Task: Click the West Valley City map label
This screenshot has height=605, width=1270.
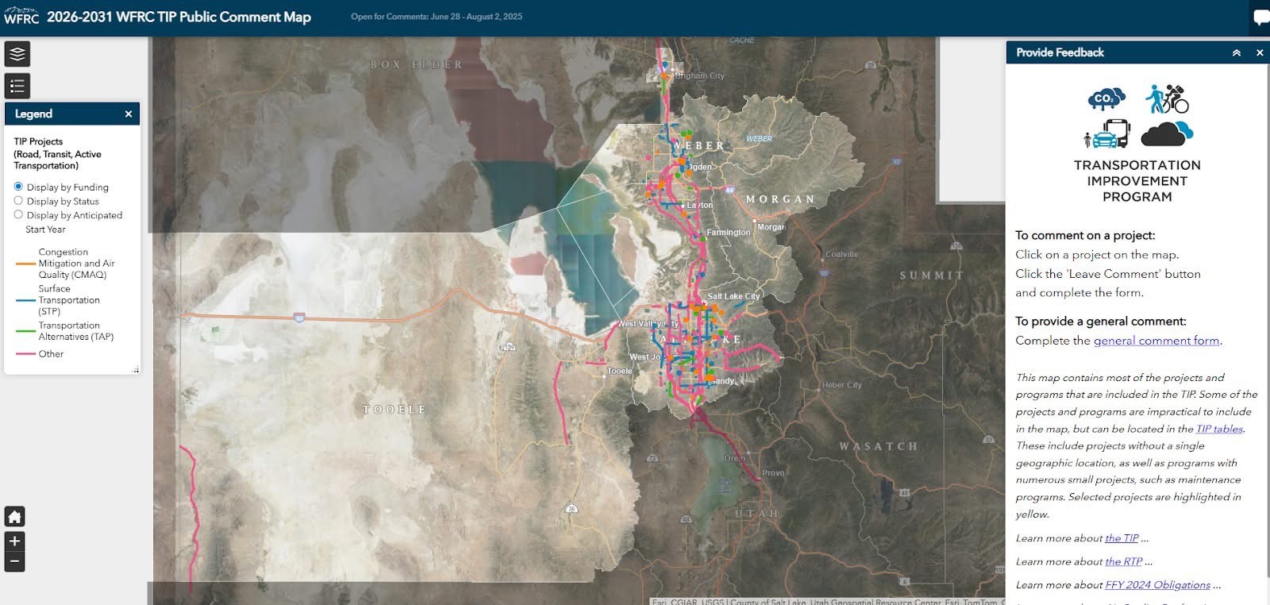Action: (648, 324)
